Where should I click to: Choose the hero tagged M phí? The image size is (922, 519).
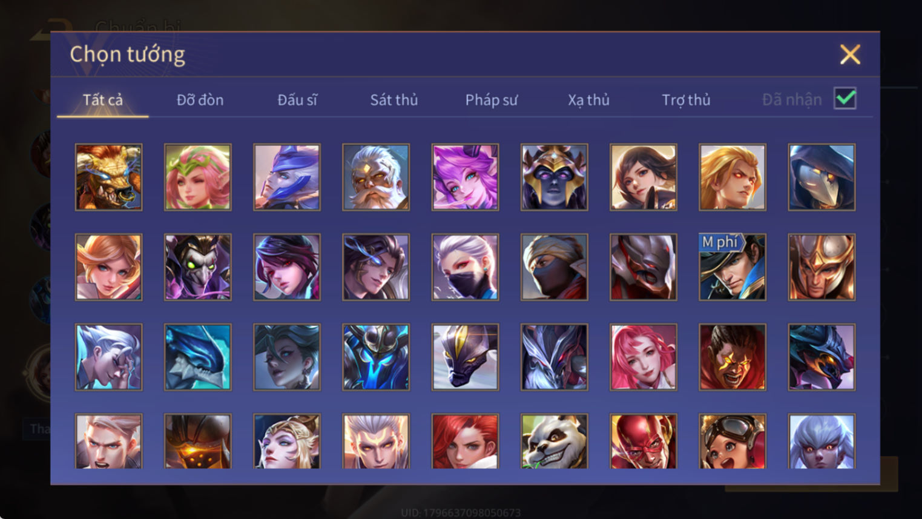coord(732,267)
